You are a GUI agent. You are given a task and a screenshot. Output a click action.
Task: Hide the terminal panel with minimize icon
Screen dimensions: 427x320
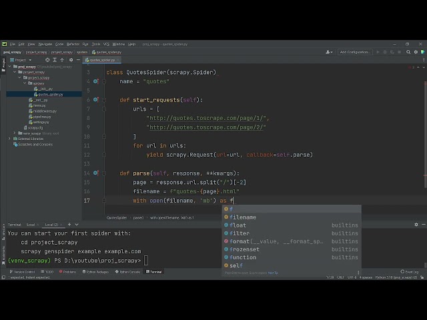pyautogui.click(x=423, y=225)
